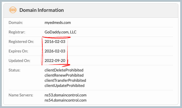Click the clientUpdateProhibited status
The height and width of the screenshot is (108, 182).
click(65, 86)
